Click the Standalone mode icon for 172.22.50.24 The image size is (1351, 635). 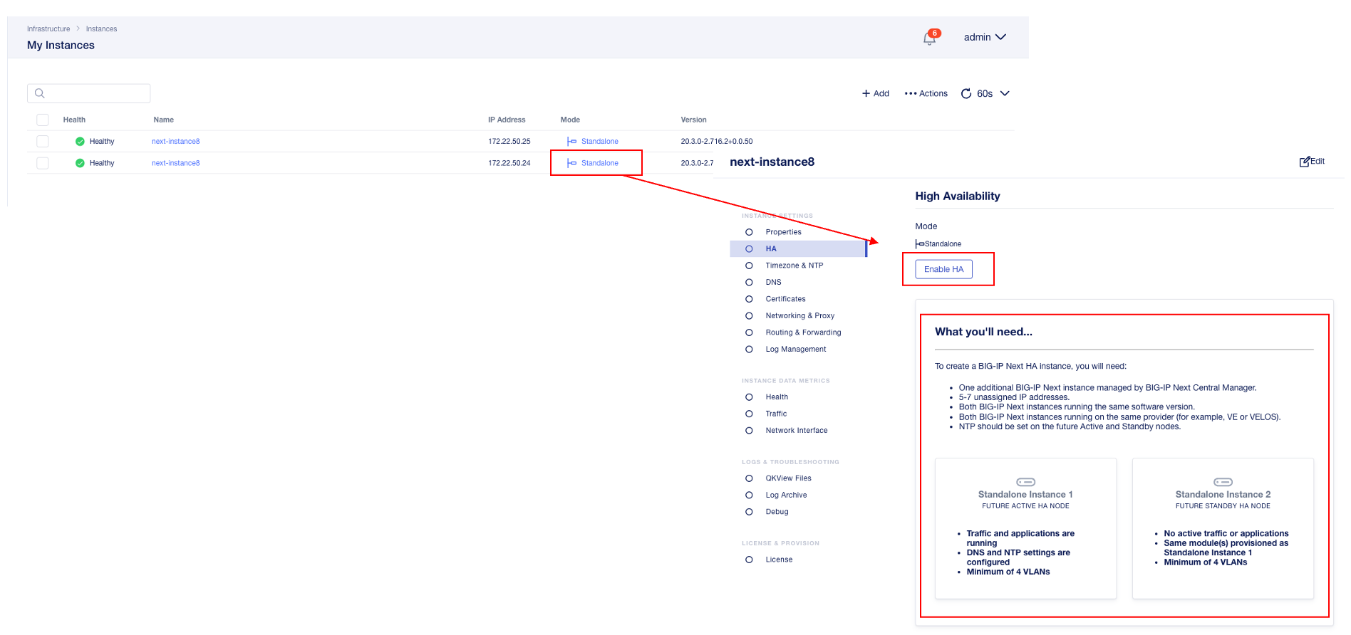point(571,163)
